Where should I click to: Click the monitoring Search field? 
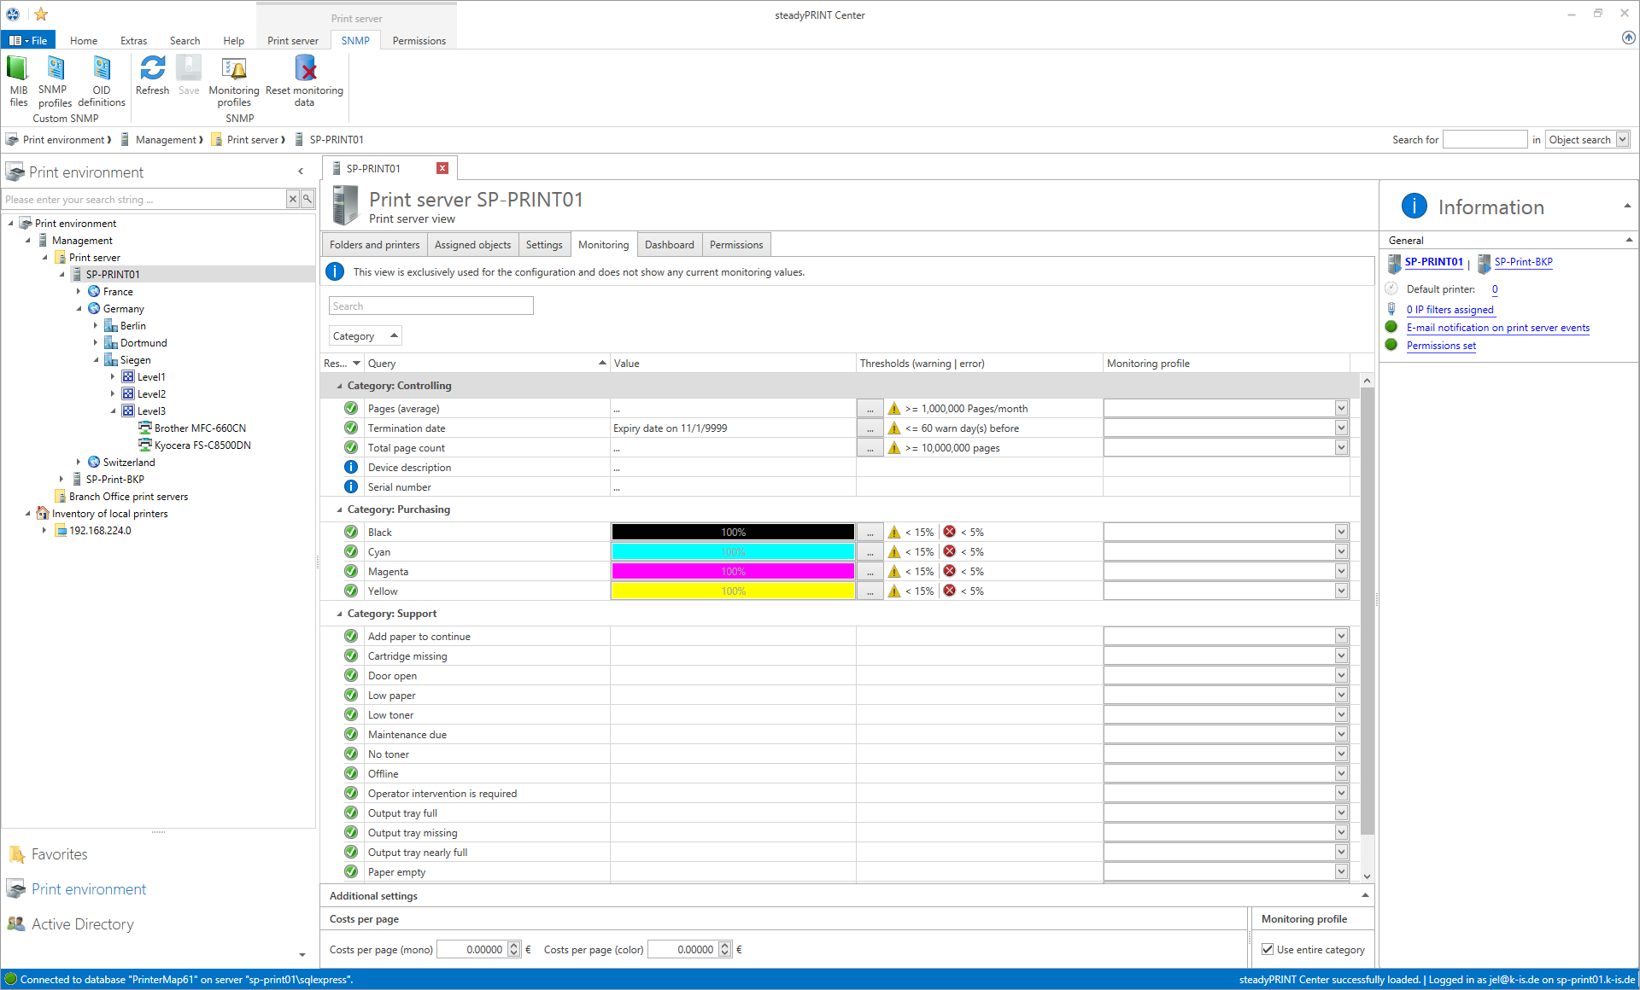tap(430, 306)
